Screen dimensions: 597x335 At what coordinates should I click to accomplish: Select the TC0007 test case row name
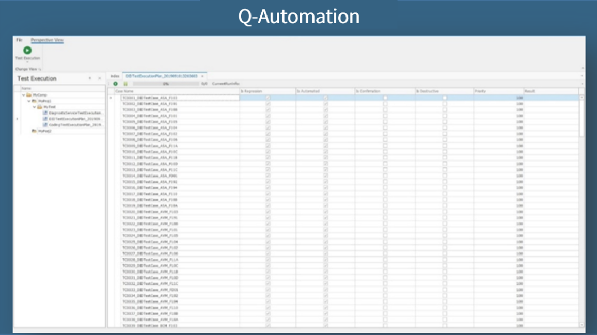150,134
